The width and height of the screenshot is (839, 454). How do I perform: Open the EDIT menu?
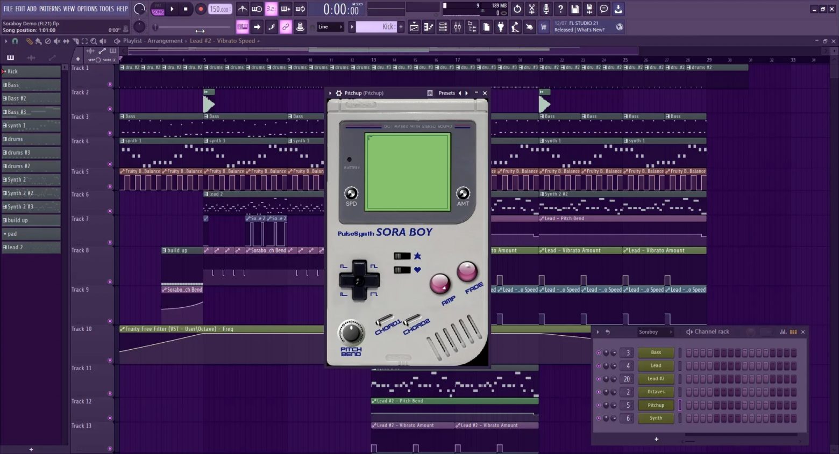coord(20,9)
